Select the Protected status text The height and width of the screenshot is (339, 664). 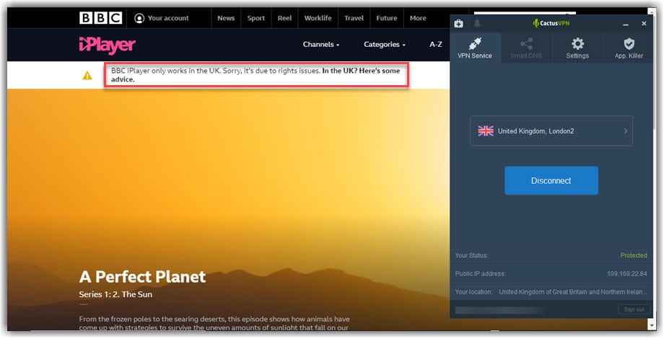pyautogui.click(x=634, y=255)
